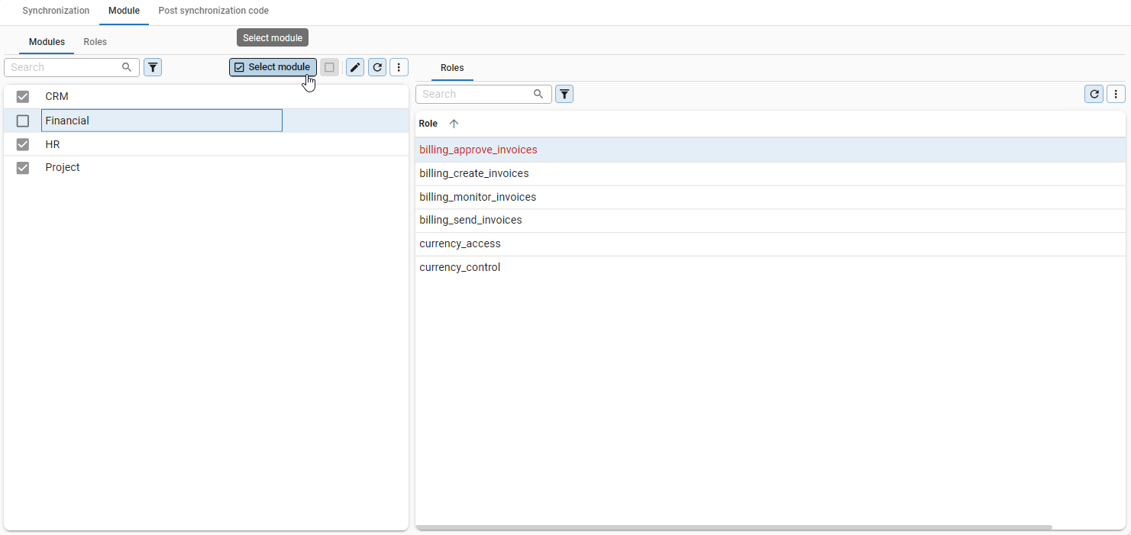Click the magnifier icon in modules search
Viewport: 1131px width, 535px height.
click(127, 67)
